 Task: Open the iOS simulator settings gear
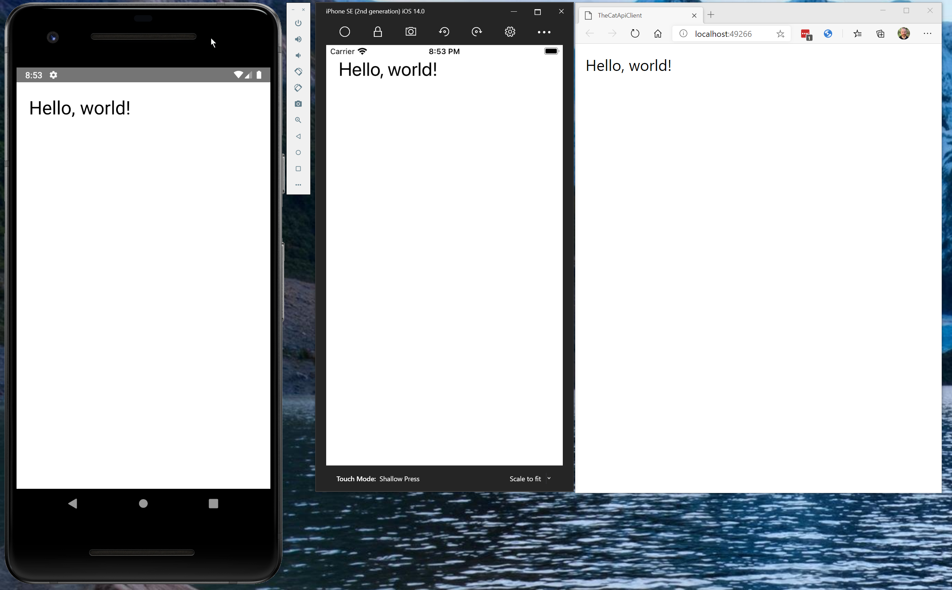(x=510, y=32)
